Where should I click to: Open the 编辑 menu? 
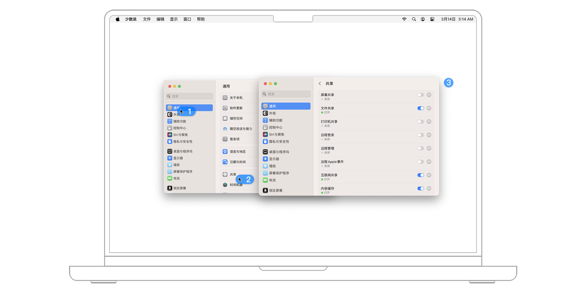160,19
